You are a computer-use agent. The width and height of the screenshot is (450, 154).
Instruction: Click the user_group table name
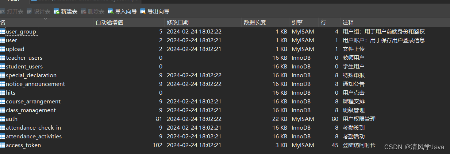[x=21, y=32]
